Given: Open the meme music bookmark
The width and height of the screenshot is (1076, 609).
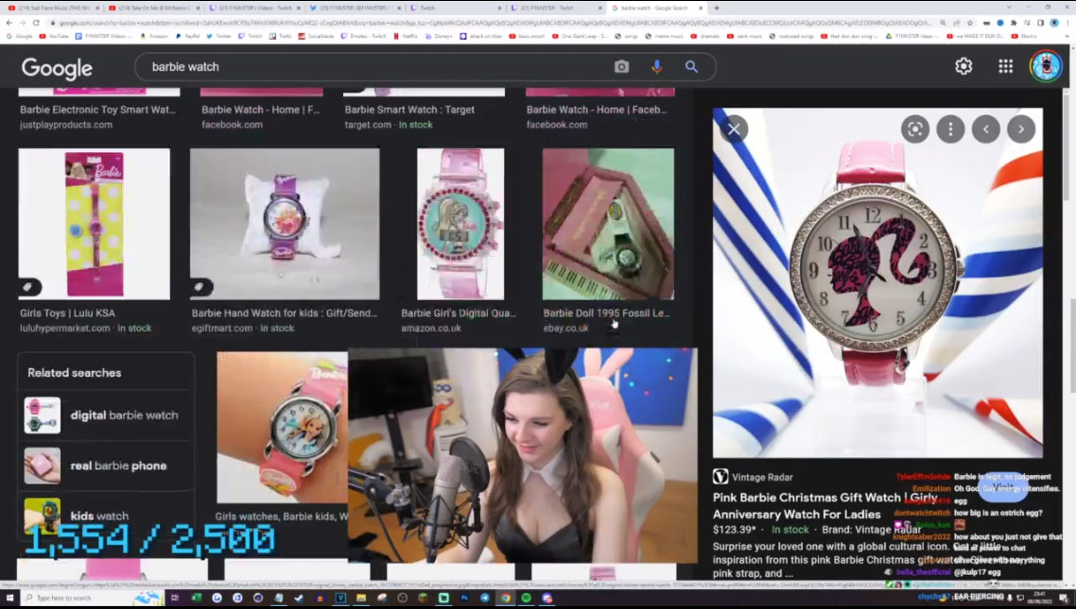Looking at the screenshot, I should (665, 36).
